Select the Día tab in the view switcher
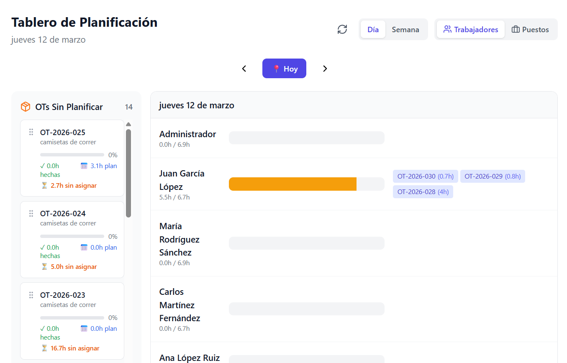 pos(373,29)
